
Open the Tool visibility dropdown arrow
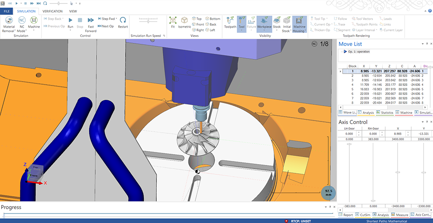(x=242, y=30)
